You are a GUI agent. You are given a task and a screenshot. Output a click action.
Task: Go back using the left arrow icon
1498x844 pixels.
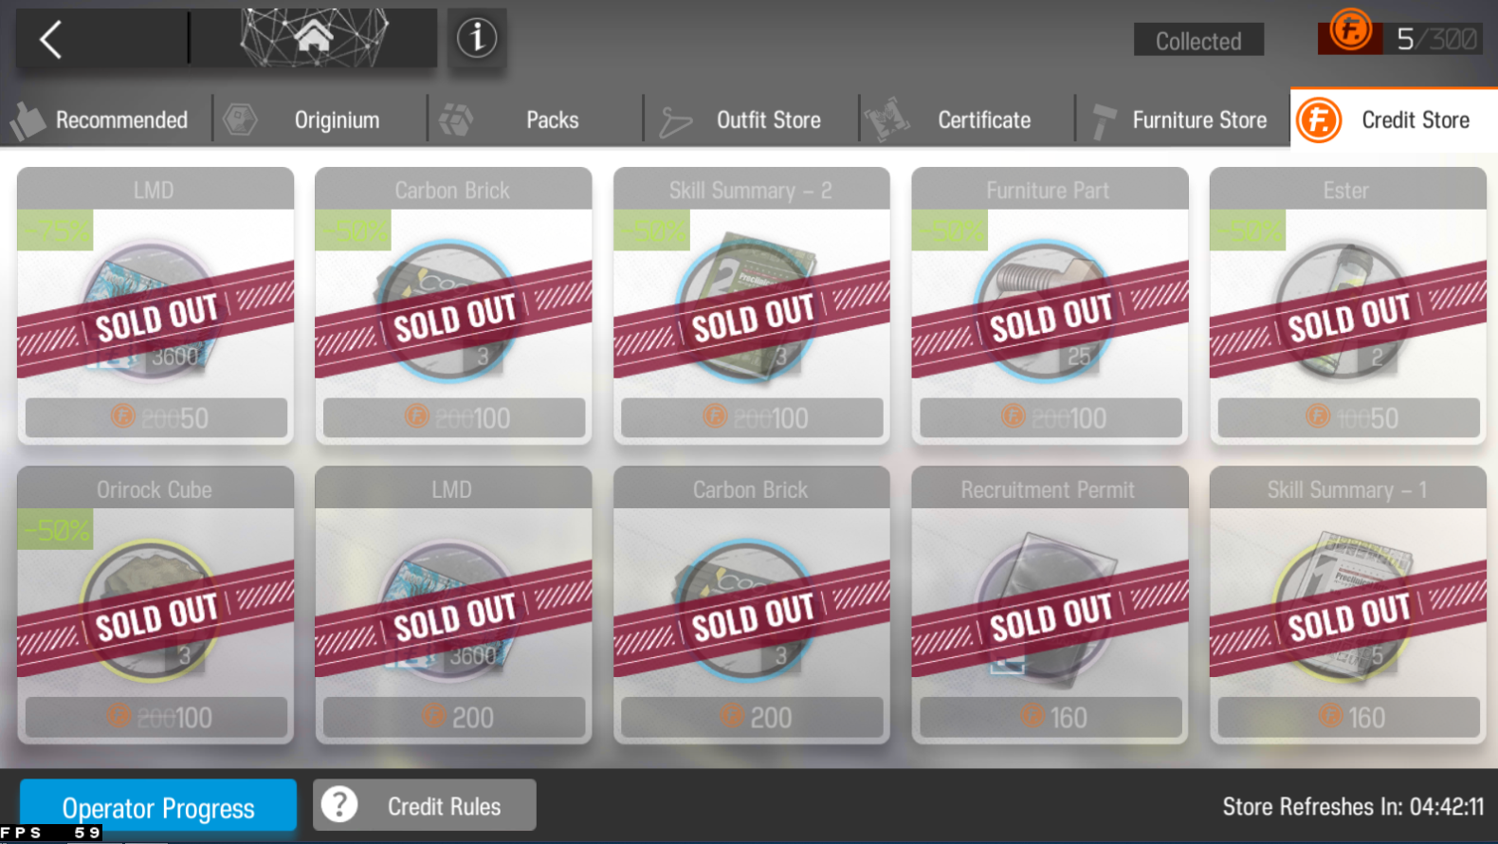click(x=51, y=40)
